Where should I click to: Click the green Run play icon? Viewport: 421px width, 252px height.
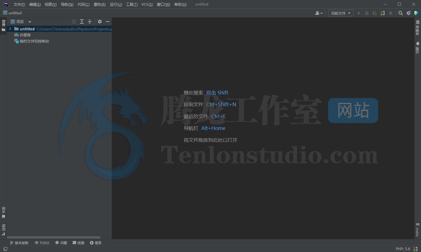tap(359, 13)
